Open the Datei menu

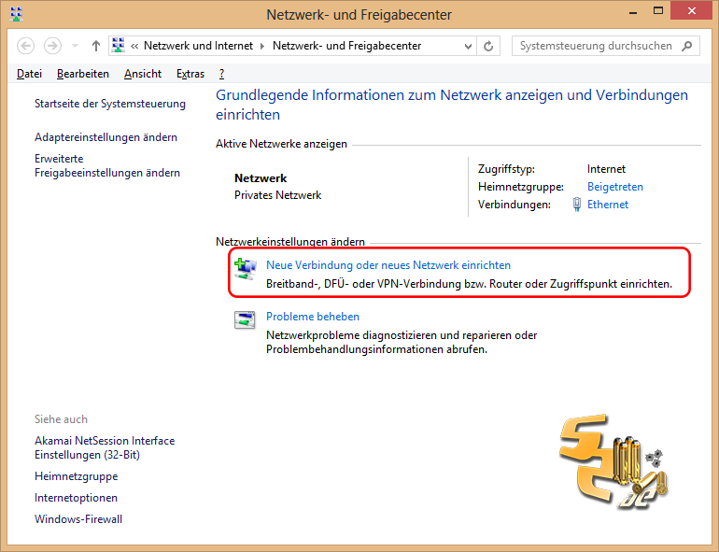(x=29, y=74)
